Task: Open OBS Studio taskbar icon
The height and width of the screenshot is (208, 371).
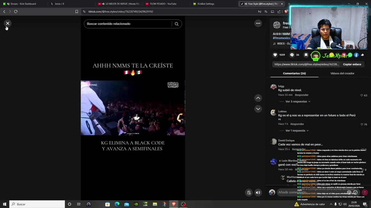Action: tap(183, 204)
